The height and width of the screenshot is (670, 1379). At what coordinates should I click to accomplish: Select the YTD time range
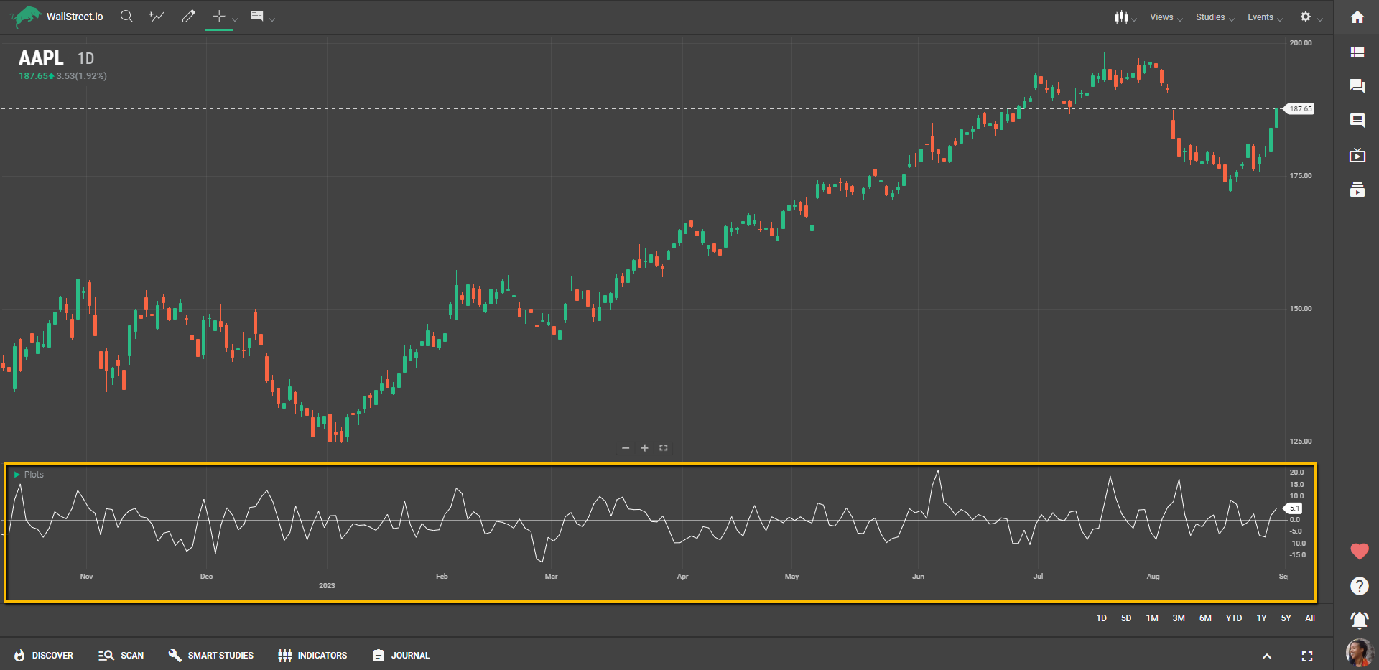(x=1233, y=618)
